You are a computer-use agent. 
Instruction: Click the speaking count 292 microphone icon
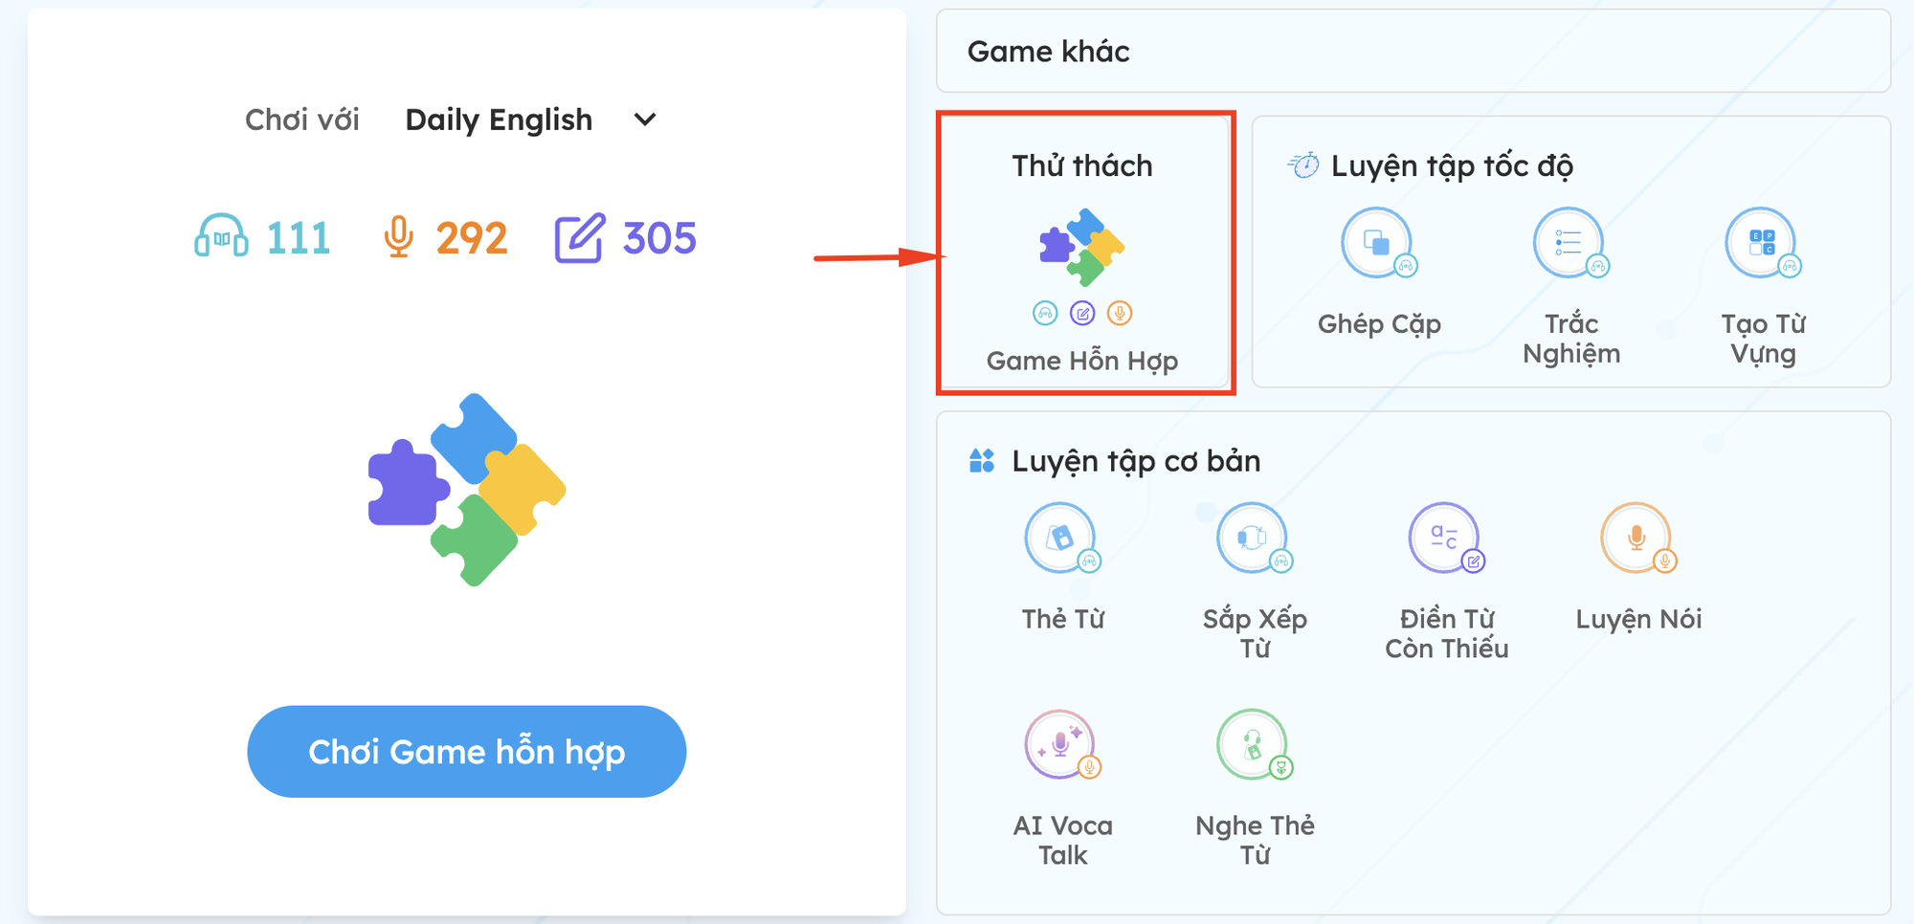tap(398, 237)
